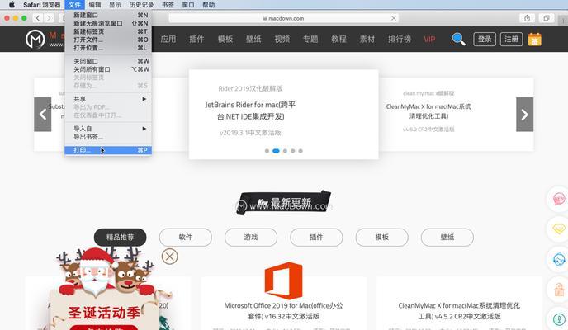
Task: Add new tab with plus button
Action: point(563,21)
